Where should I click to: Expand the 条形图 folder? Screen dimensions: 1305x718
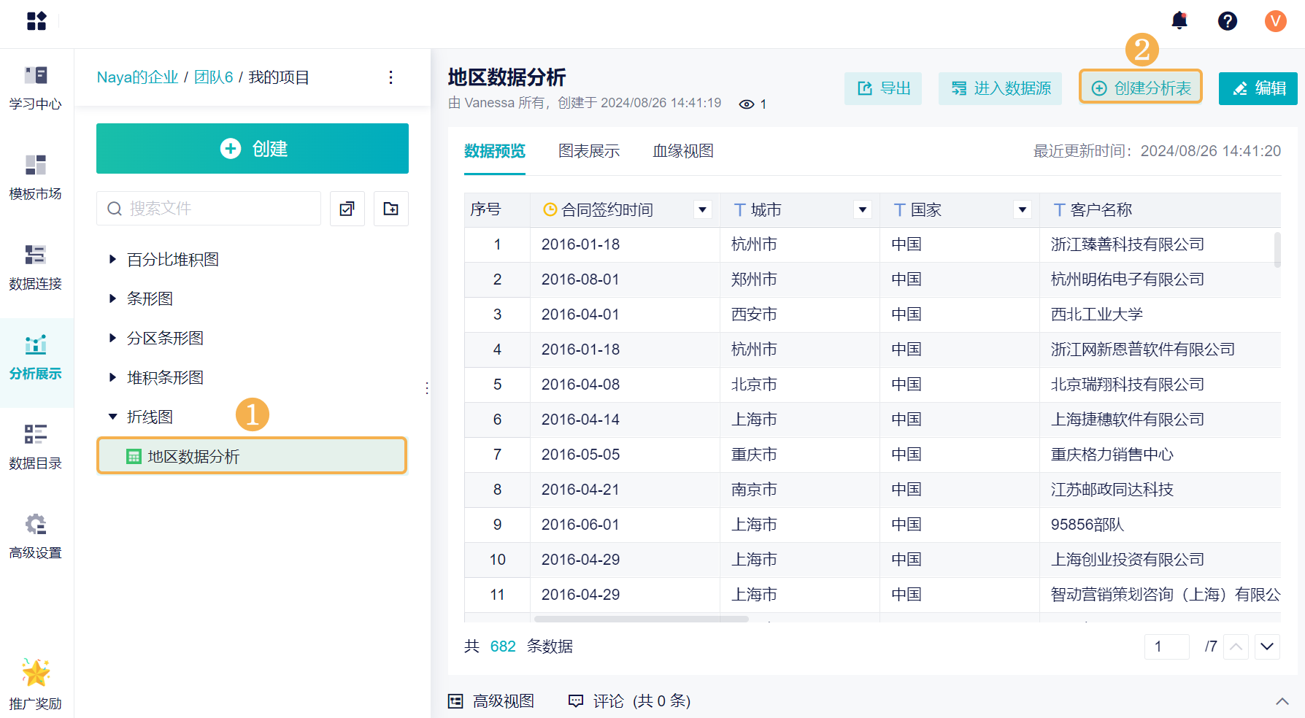coord(112,298)
